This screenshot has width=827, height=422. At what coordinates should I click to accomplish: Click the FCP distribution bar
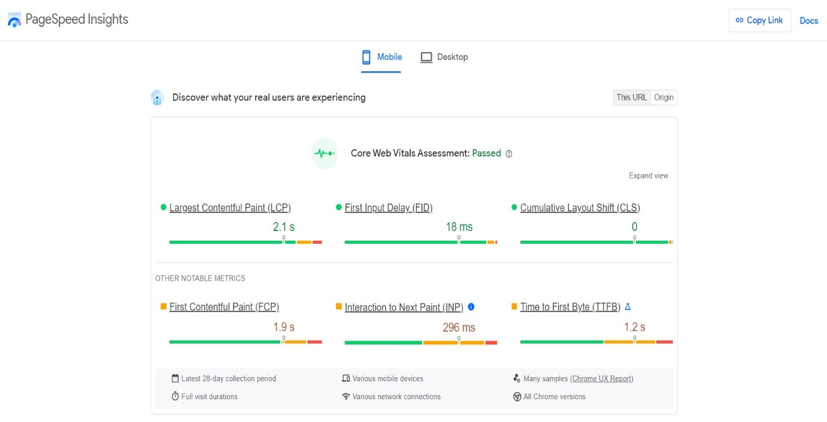pos(246,342)
